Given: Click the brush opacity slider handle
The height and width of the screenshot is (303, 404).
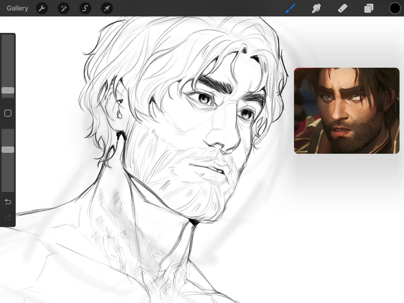Looking at the screenshot, I should 8,150.
